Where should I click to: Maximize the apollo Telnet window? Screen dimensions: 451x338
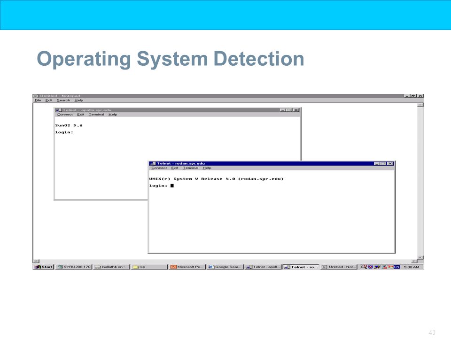tap(289, 110)
